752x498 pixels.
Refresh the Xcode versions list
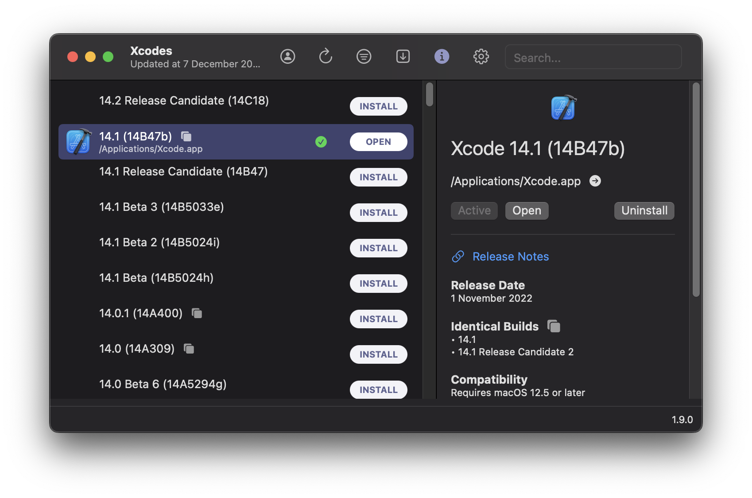pyautogui.click(x=326, y=56)
